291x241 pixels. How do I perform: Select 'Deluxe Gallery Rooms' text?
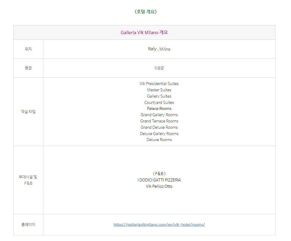(x=159, y=134)
